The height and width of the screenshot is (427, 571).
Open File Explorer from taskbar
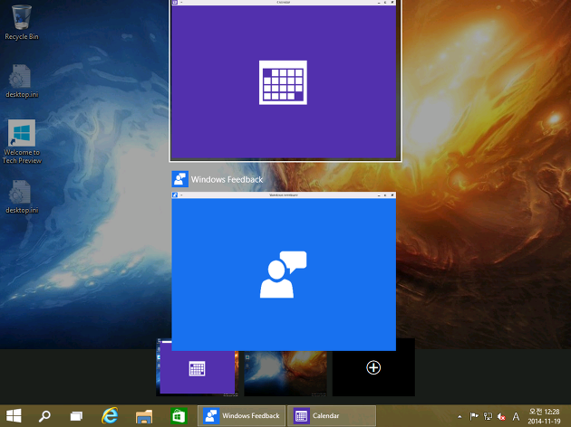(144, 416)
